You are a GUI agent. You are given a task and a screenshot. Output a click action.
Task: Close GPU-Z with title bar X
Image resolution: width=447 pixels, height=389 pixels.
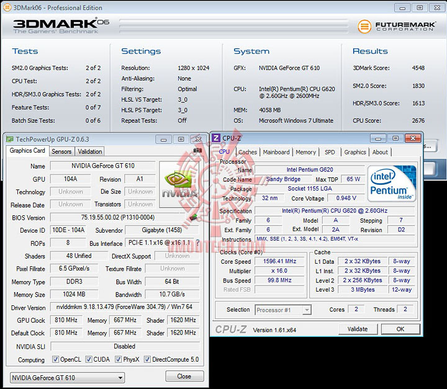point(198,140)
